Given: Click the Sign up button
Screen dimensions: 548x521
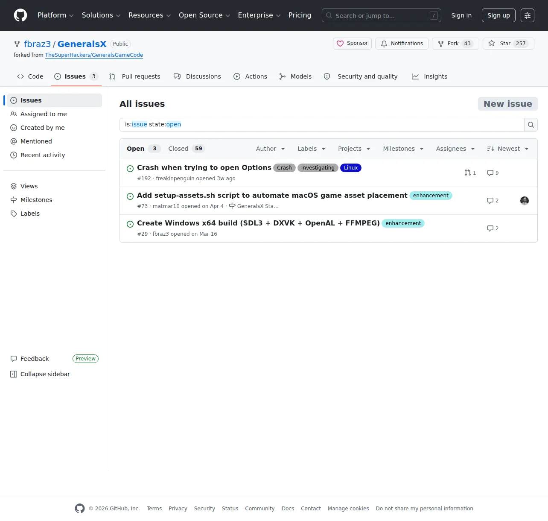Looking at the screenshot, I should (x=499, y=15).
